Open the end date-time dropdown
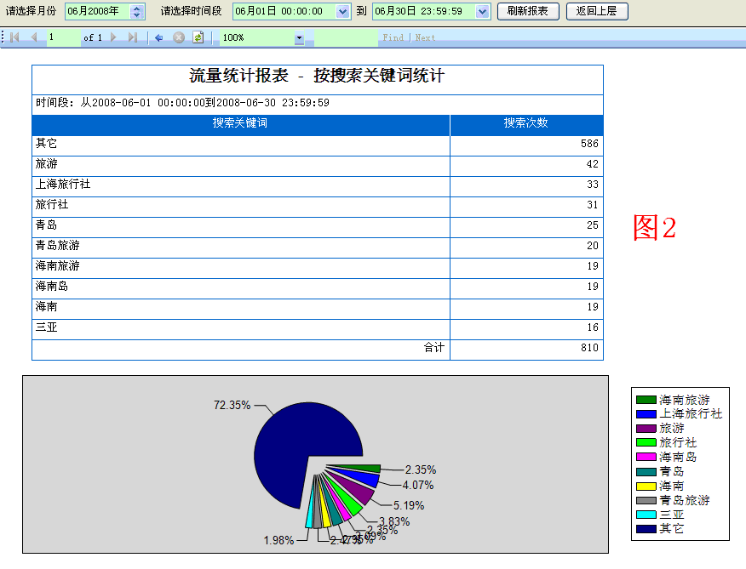746x569 pixels. [x=483, y=12]
